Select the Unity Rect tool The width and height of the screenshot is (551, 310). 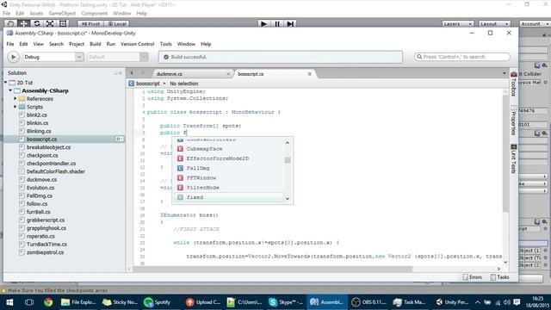click(63, 23)
